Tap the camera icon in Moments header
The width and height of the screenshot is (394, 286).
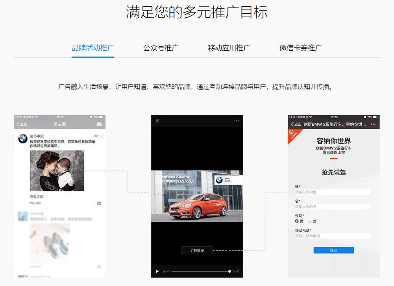pyautogui.click(x=99, y=124)
